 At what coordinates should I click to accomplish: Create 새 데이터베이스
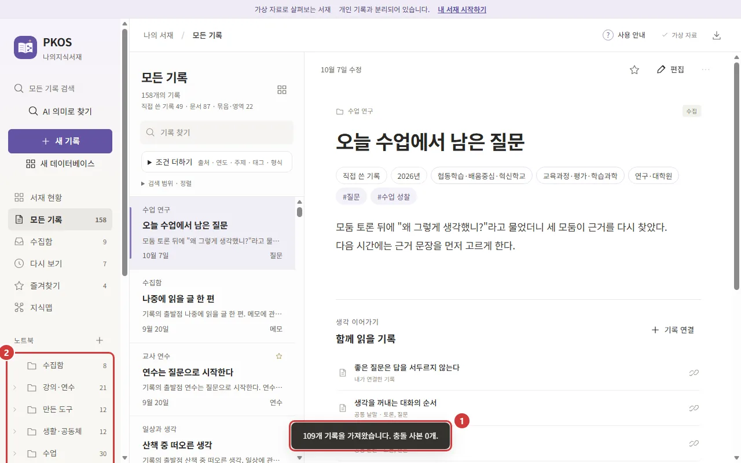click(x=60, y=164)
